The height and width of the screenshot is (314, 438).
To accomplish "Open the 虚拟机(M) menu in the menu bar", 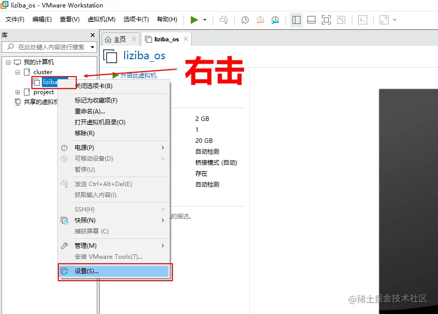I will point(101,19).
